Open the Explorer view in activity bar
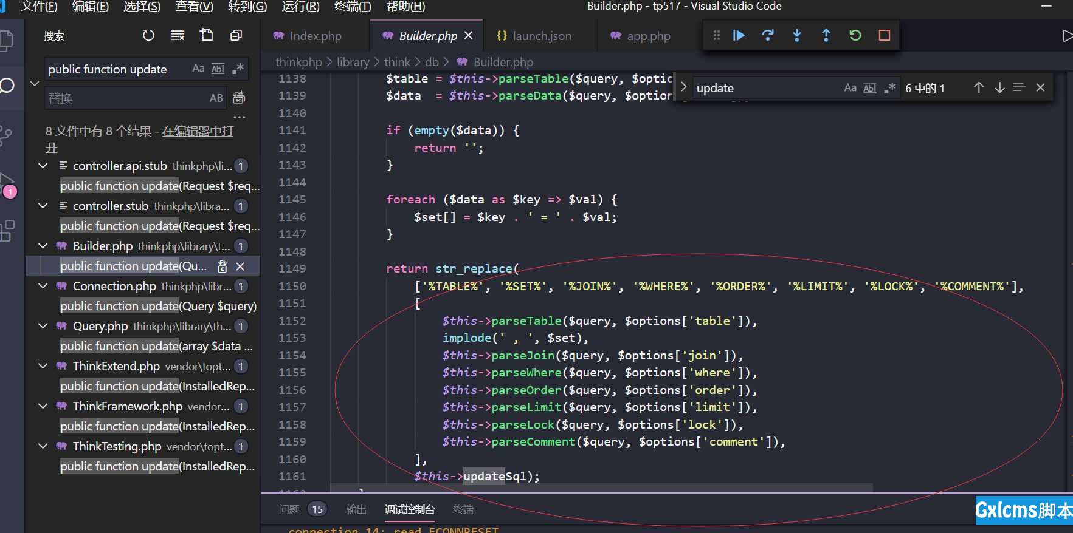 [x=6, y=41]
